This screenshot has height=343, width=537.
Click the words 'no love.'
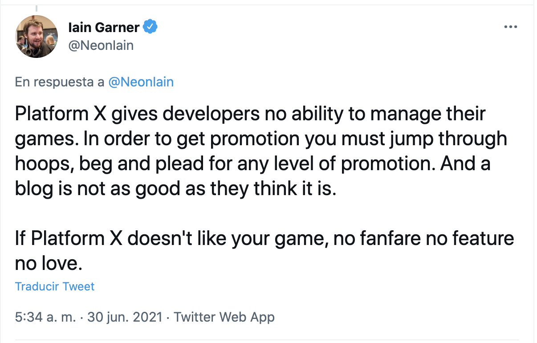[49, 263]
